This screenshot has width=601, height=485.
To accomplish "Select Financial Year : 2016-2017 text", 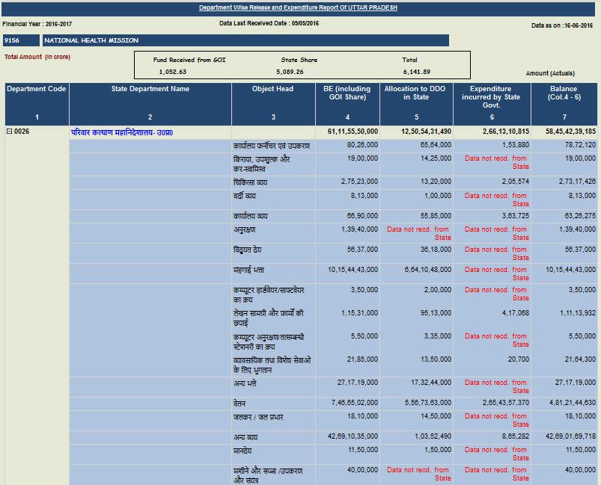I will pyautogui.click(x=37, y=24).
